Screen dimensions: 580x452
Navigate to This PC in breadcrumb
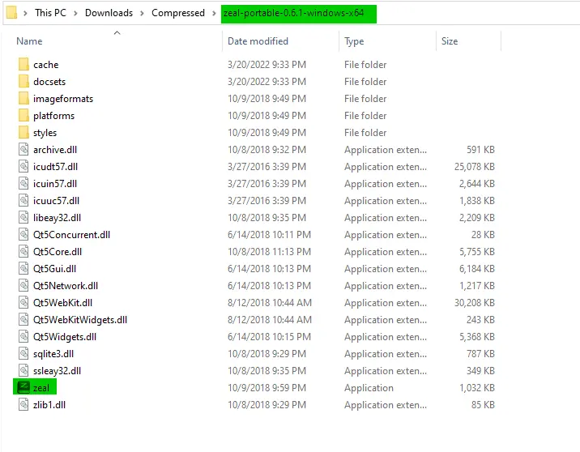pos(50,13)
